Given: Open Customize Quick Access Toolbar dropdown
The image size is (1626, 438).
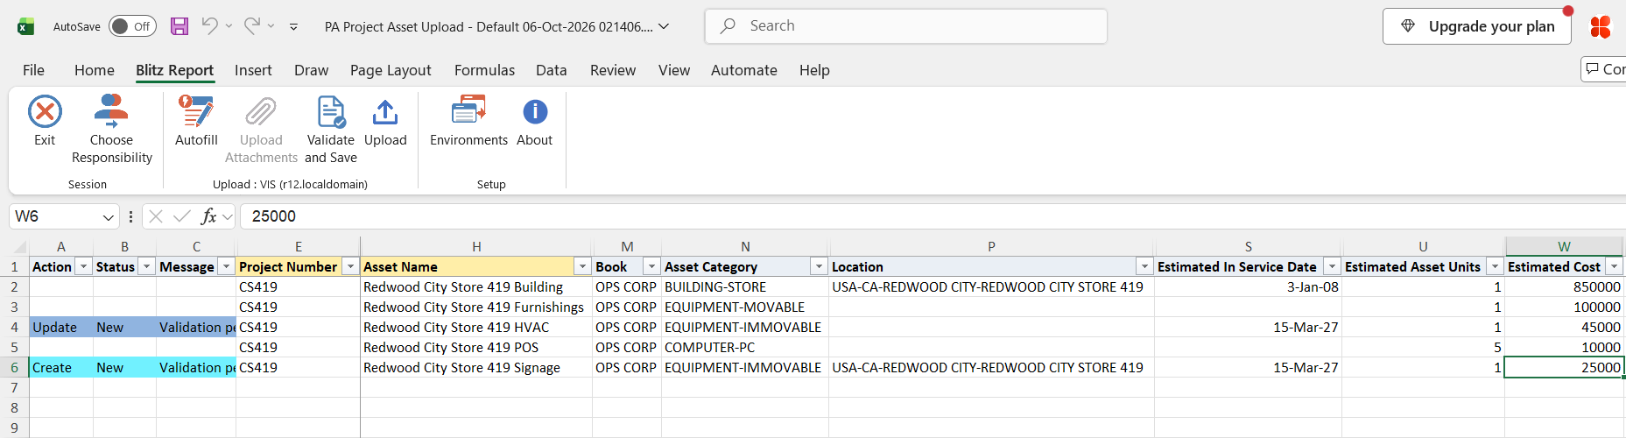Looking at the screenshot, I should coord(293,27).
